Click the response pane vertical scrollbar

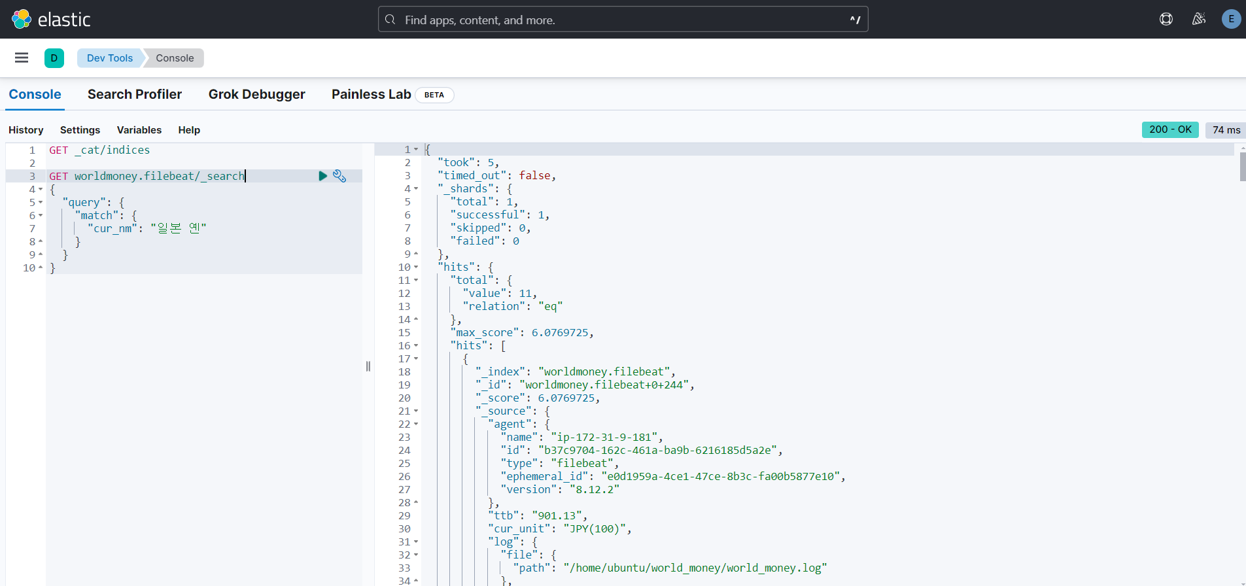(1243, 167)
